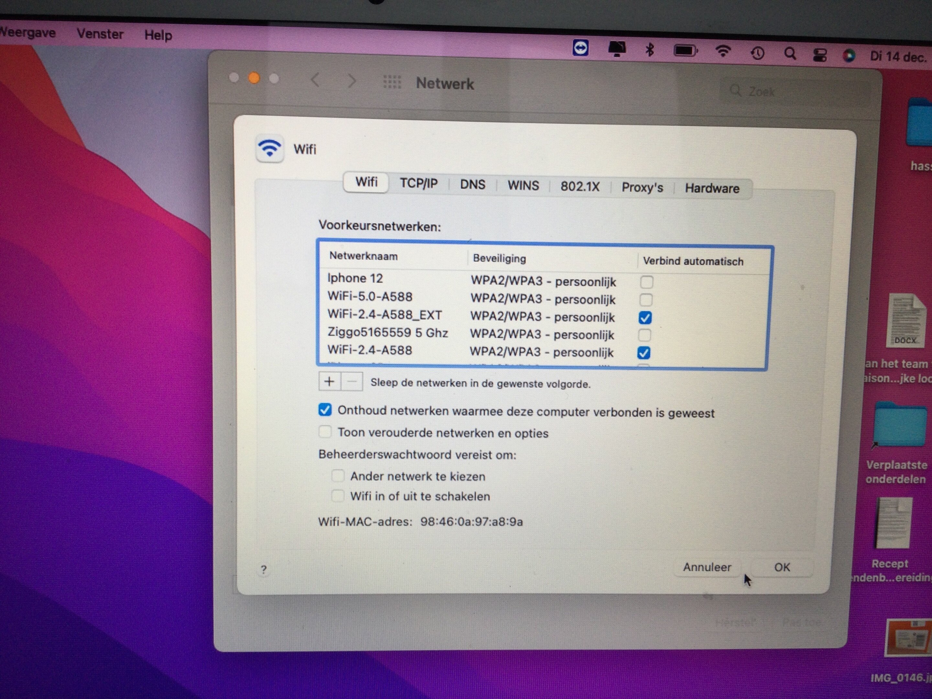Uncheck Onthoud netwerken checkbox
The height and width of the screenshot is (699, 932).
[325, 410]
